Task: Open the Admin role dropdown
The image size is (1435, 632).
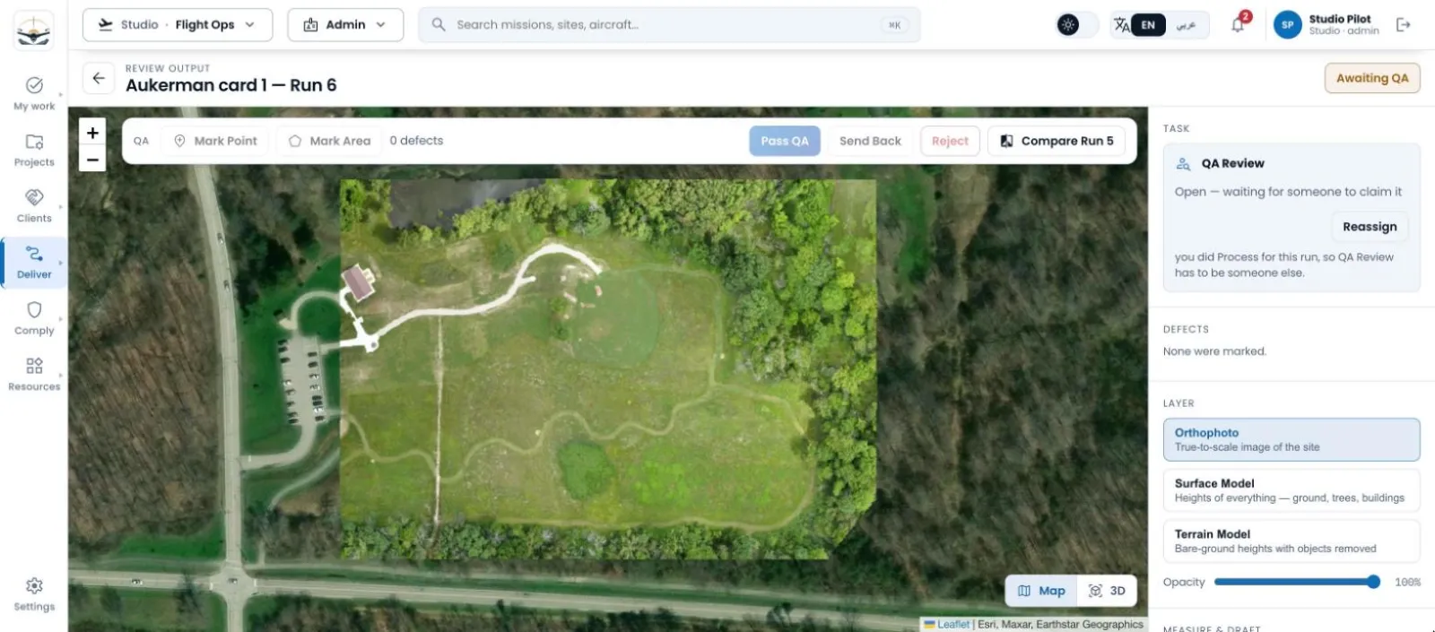Action: tap(345, 25)
